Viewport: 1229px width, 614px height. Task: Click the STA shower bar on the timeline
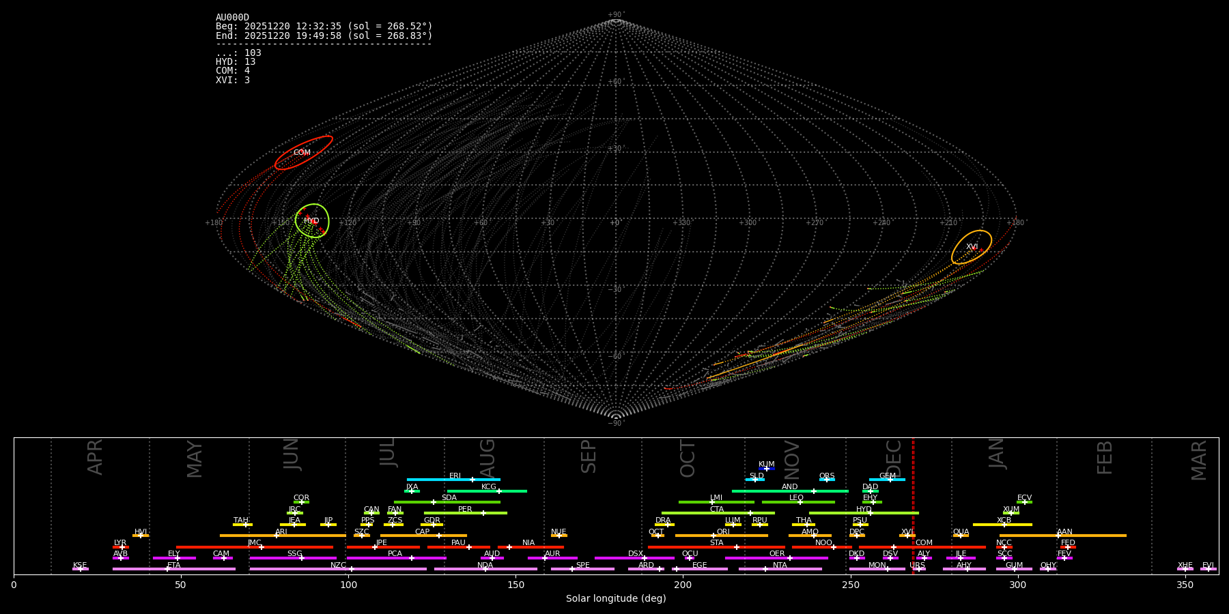[716, 547]
